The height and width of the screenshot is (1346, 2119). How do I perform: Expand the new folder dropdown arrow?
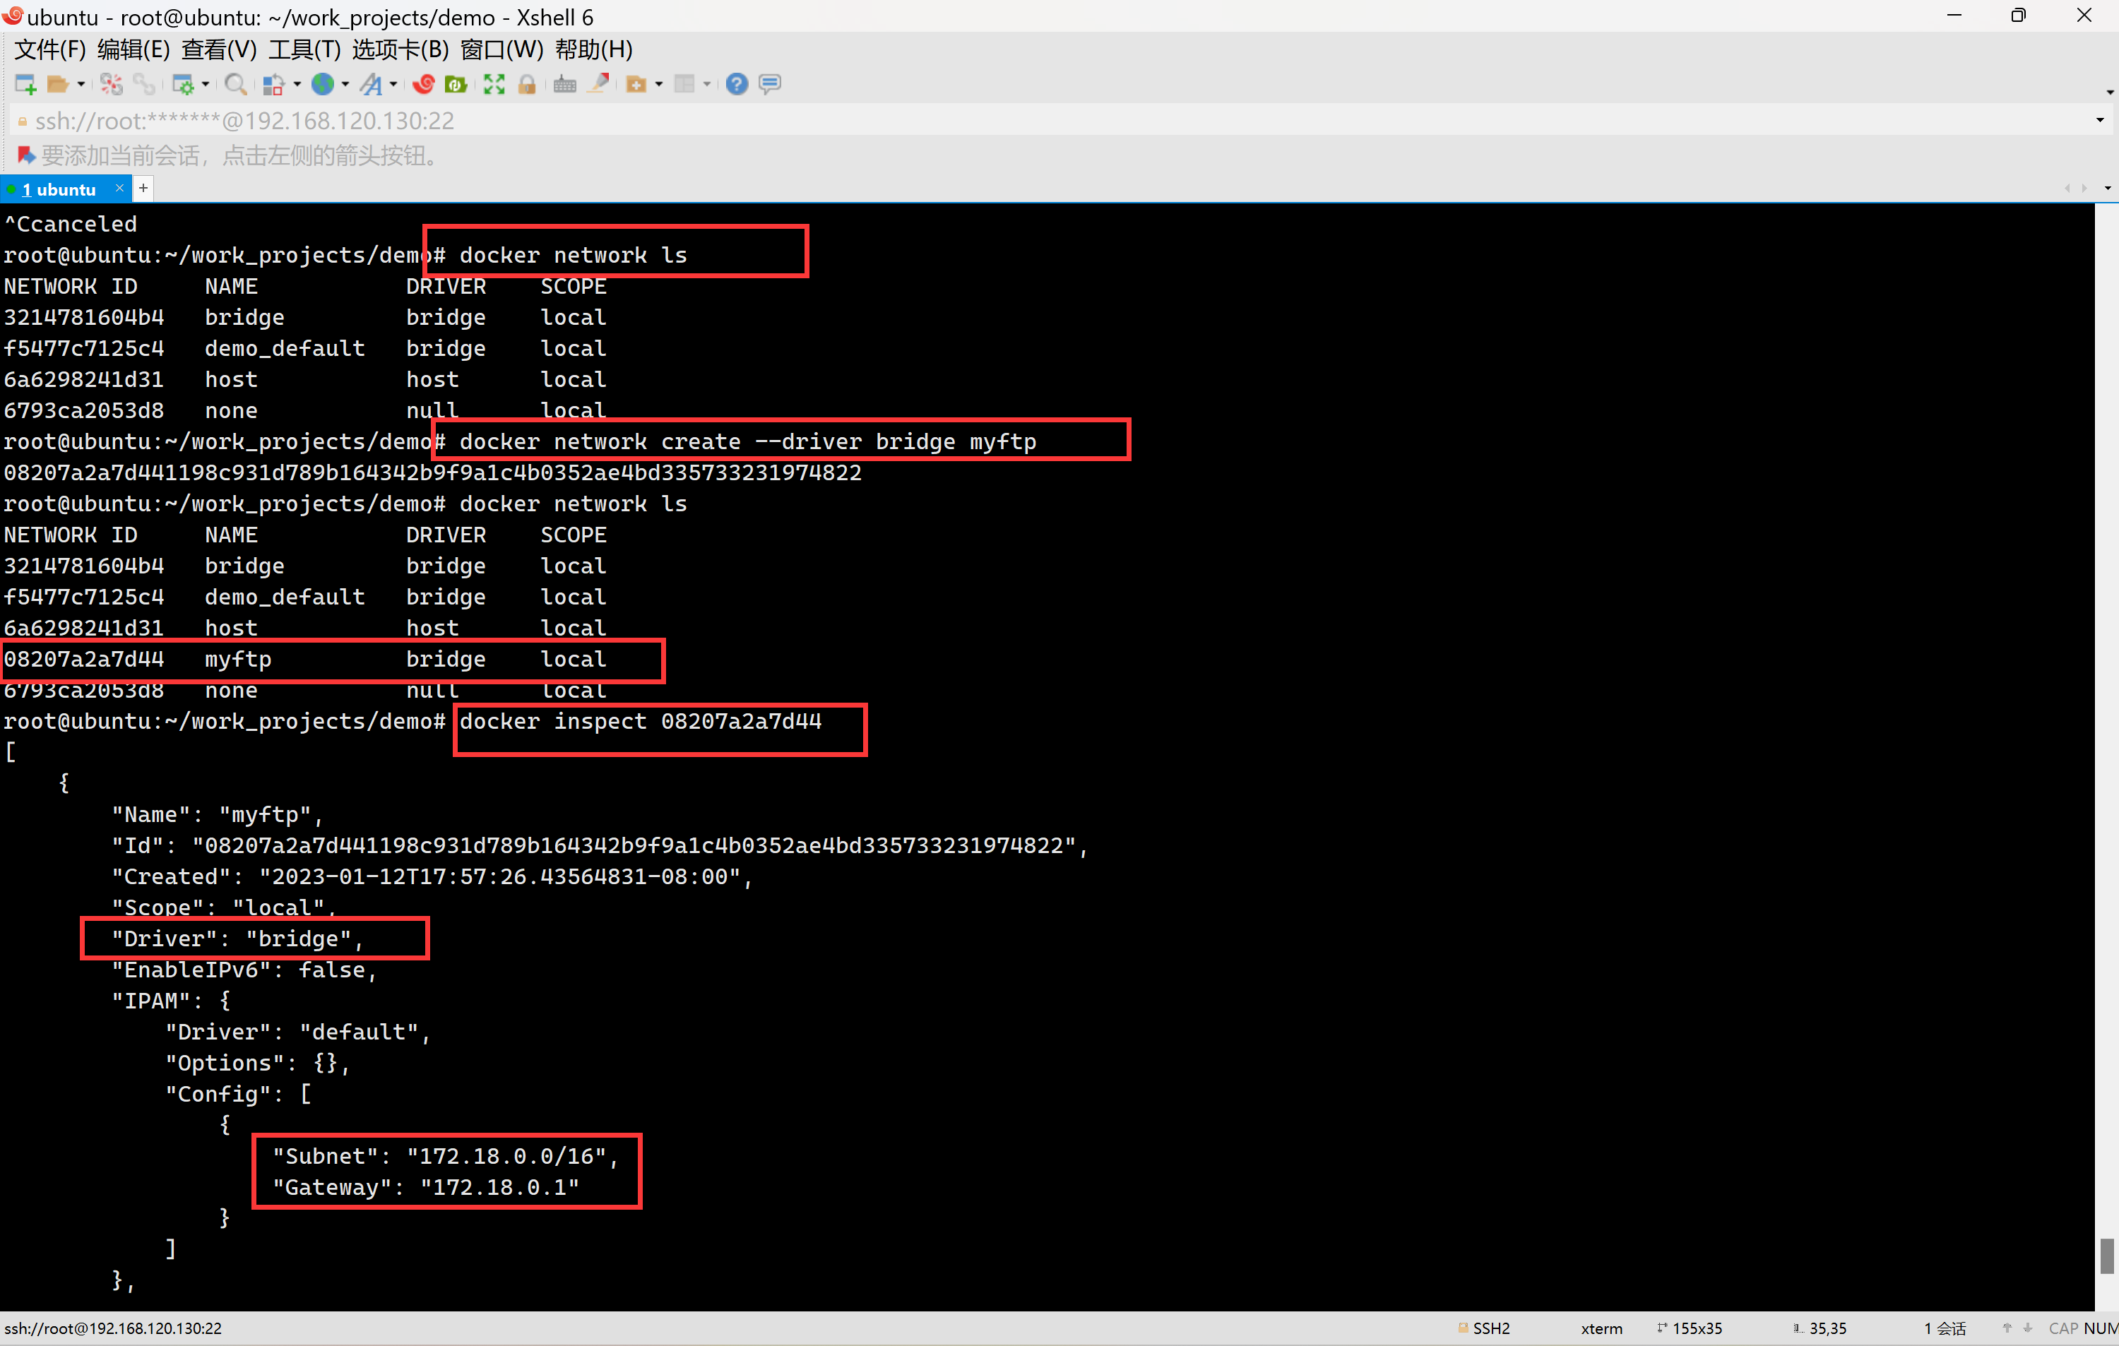click(x=658, y=85)
